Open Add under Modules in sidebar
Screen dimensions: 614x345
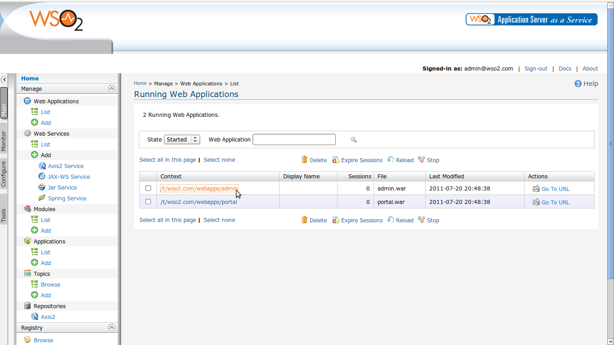point(46,230)
